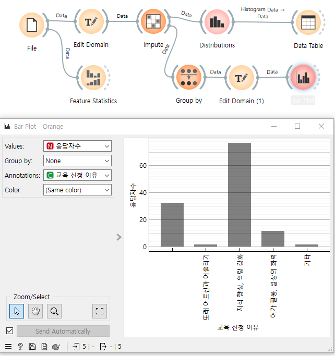Open the Annotations dropdown
The width and height of the screenshot is (335, 356).
[x=77, y=176]
